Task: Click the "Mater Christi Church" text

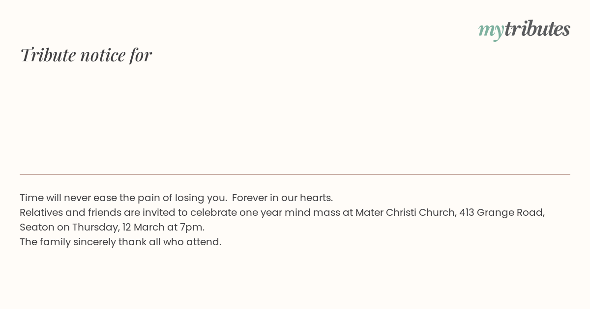Action: point(405,213)
